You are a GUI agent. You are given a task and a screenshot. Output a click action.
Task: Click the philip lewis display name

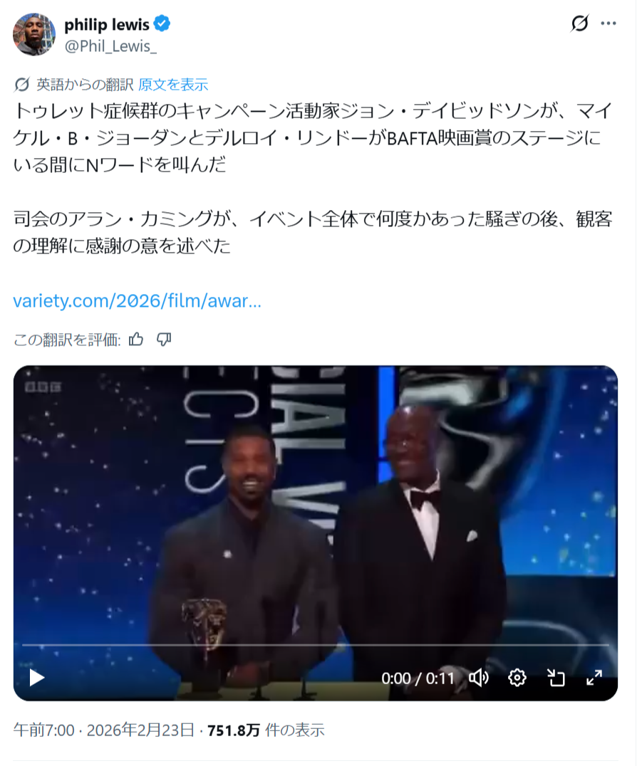pyautogui.click(x=107, y=24)
